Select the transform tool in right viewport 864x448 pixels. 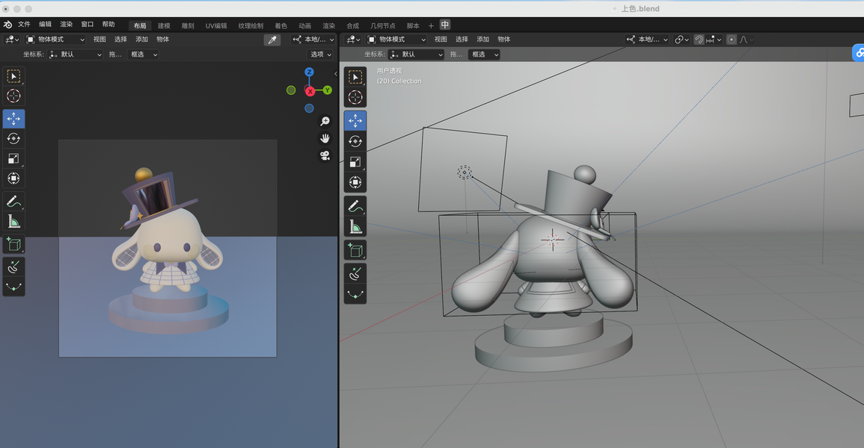pos(355,182)
